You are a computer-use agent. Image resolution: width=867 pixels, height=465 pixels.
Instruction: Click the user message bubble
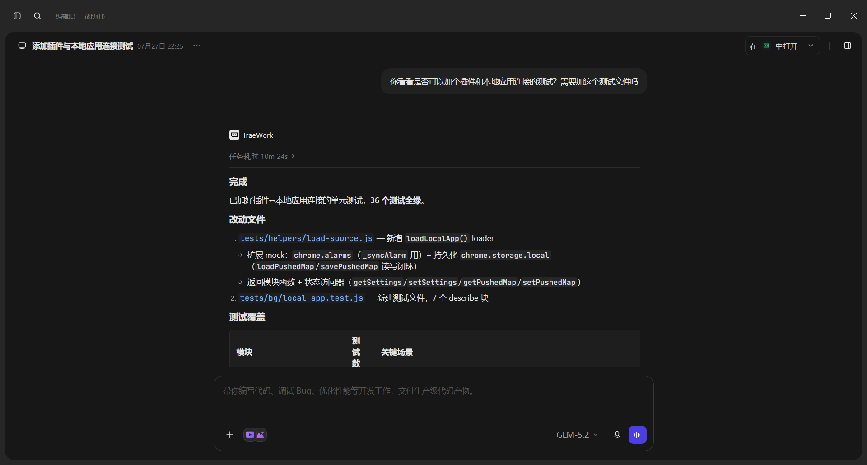(514, 82)
